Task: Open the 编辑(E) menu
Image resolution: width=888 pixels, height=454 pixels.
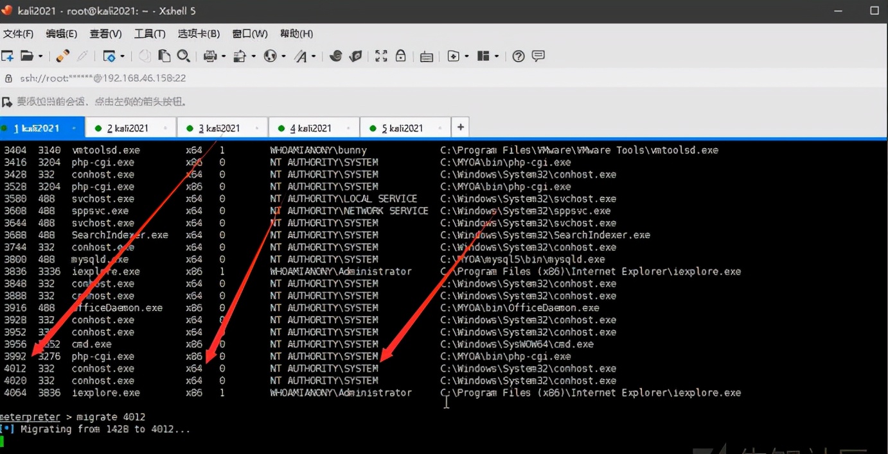Action: pos(61,33)
